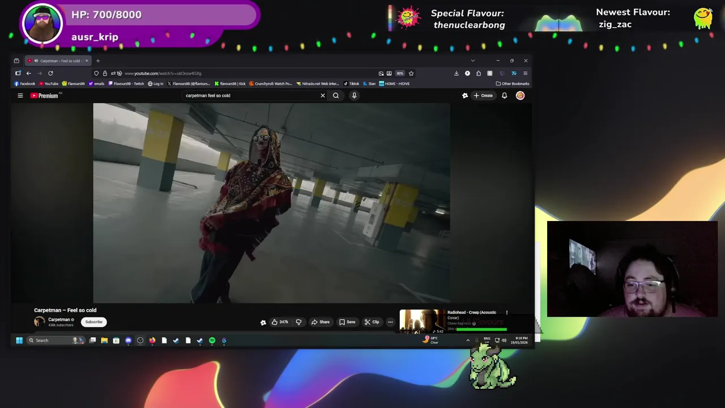Open Windows Start menu

19,341
